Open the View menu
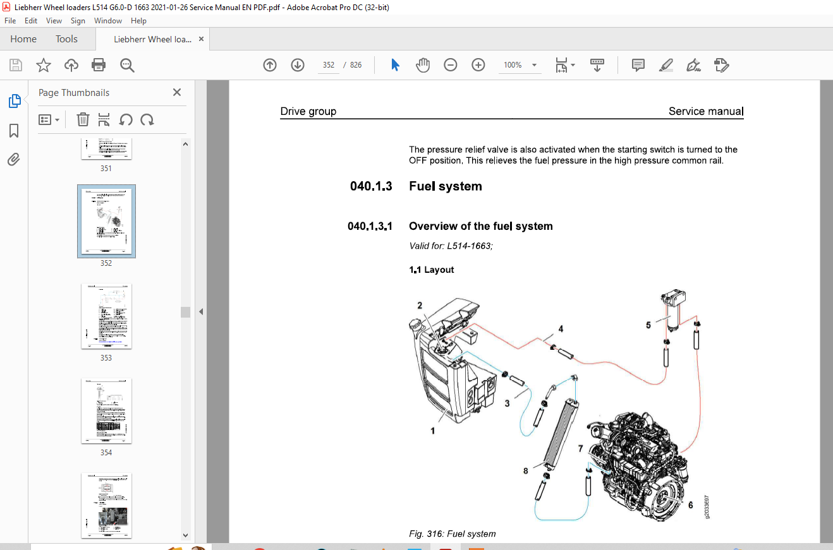Viewport: 833px width, 550px height. (x=54, y=21)
